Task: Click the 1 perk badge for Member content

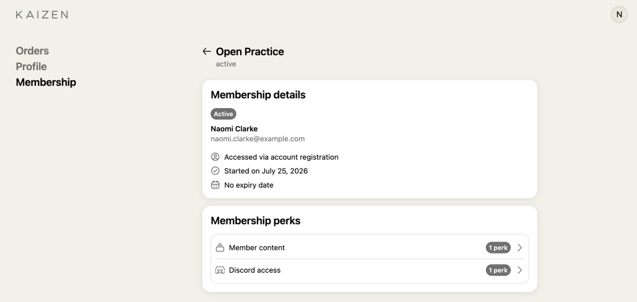Action: click(x=498, y=247)
